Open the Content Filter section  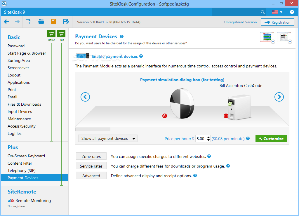tap(20, 163)
